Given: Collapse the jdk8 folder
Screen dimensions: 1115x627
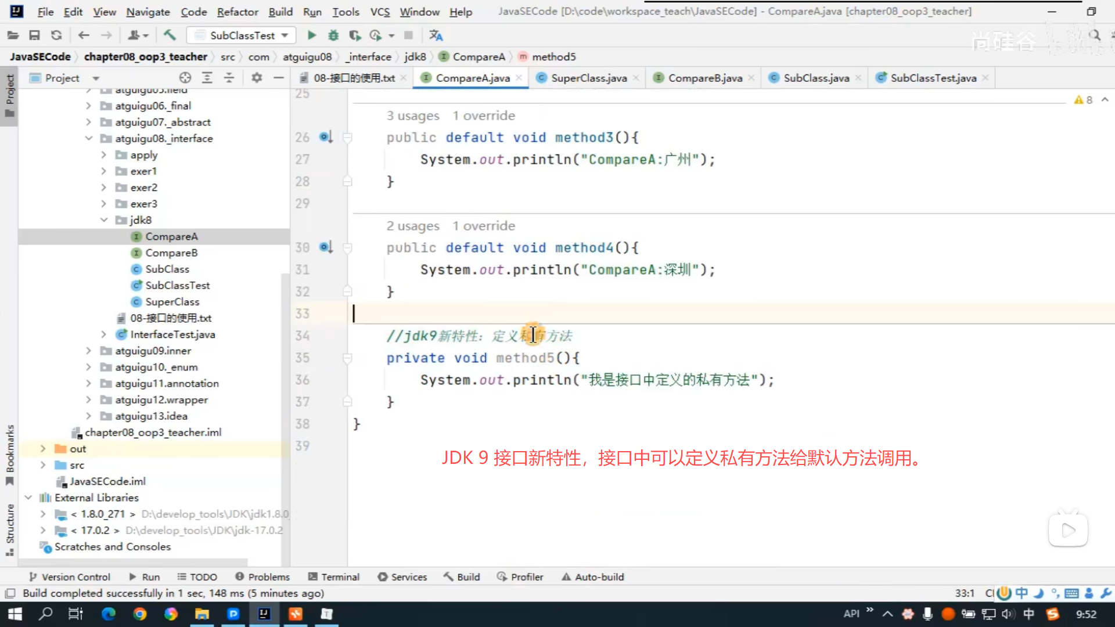Looking at the screenshot, I should coord(104,220).
